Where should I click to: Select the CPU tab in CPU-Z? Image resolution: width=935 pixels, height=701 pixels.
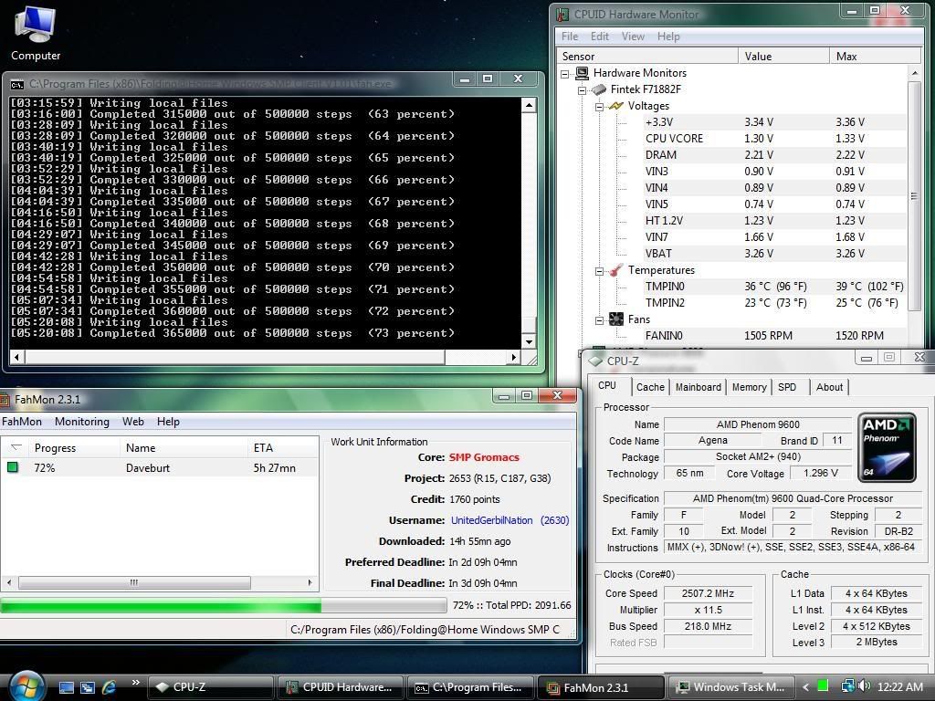pos(607,386)
